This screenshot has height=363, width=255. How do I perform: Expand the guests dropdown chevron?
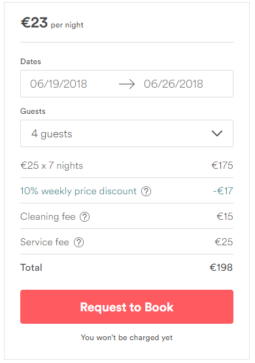pos(217,133)
